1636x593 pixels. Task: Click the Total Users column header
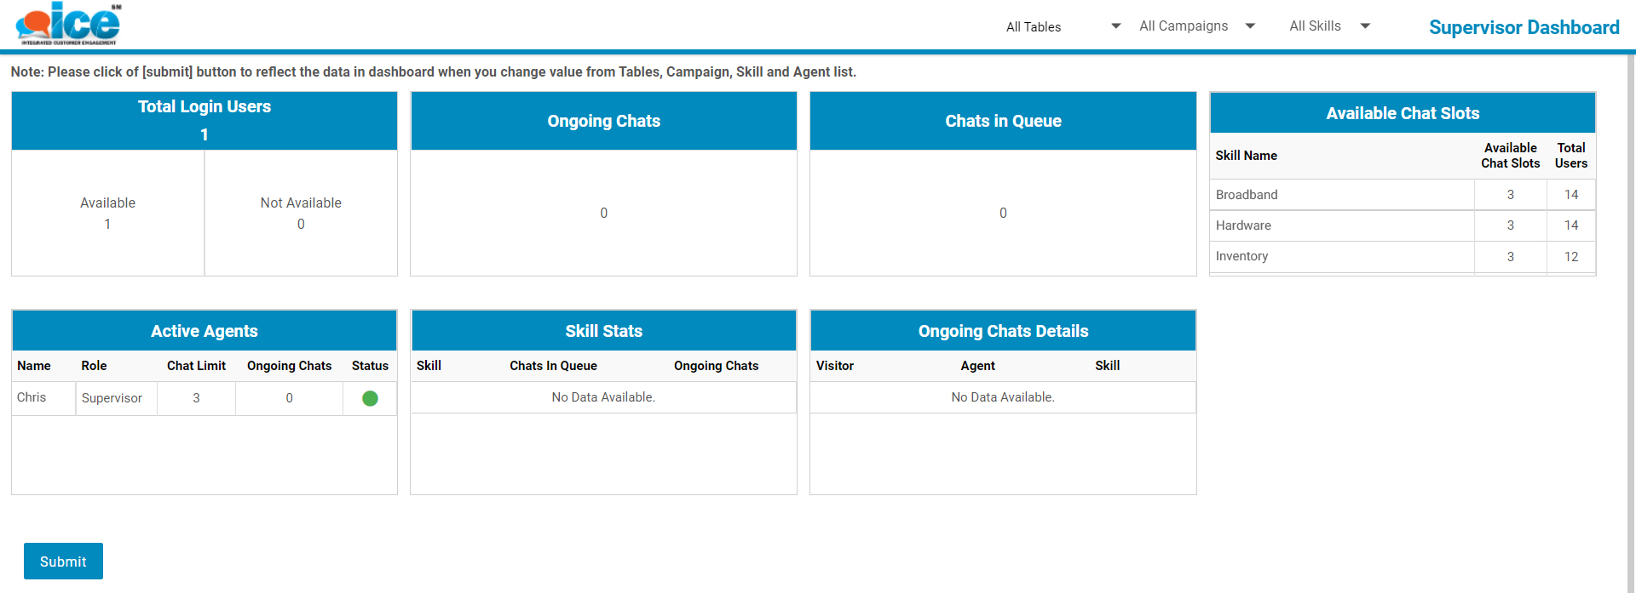pos(1570,156)
